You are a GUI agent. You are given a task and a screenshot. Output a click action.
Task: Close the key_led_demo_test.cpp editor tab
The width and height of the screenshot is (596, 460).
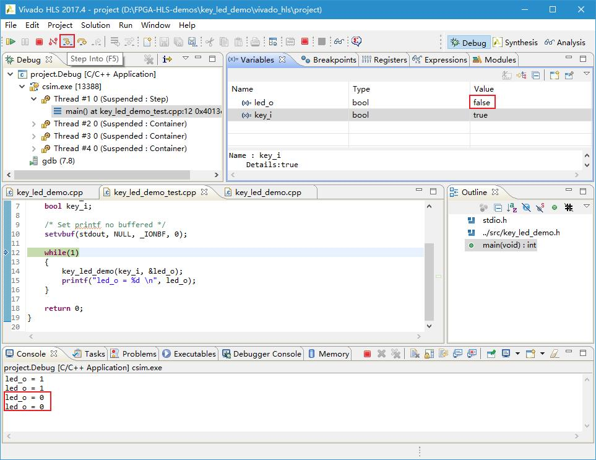[204, 192]
